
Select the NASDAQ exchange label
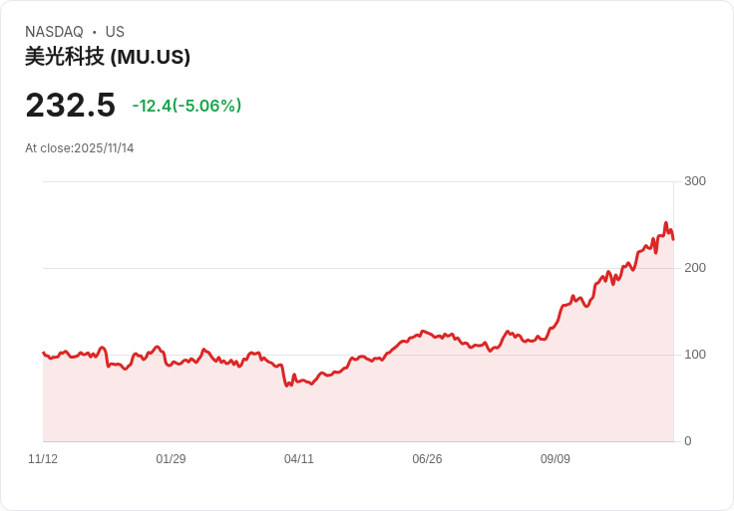(54, 32)
